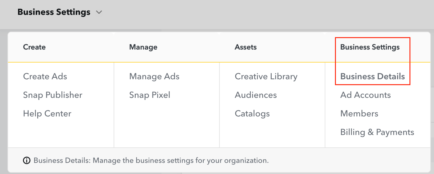
Task: Open the Snap Pixel page
Action: click(150, 95)
